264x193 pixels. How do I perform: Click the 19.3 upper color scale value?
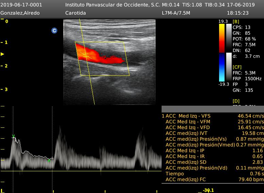[223, 21]
